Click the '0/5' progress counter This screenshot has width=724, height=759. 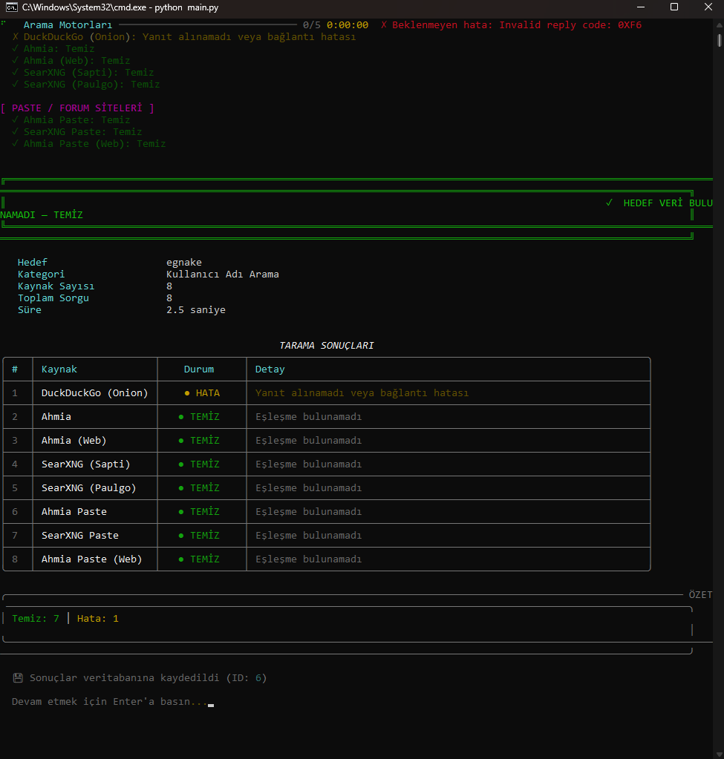pos(312,24)
